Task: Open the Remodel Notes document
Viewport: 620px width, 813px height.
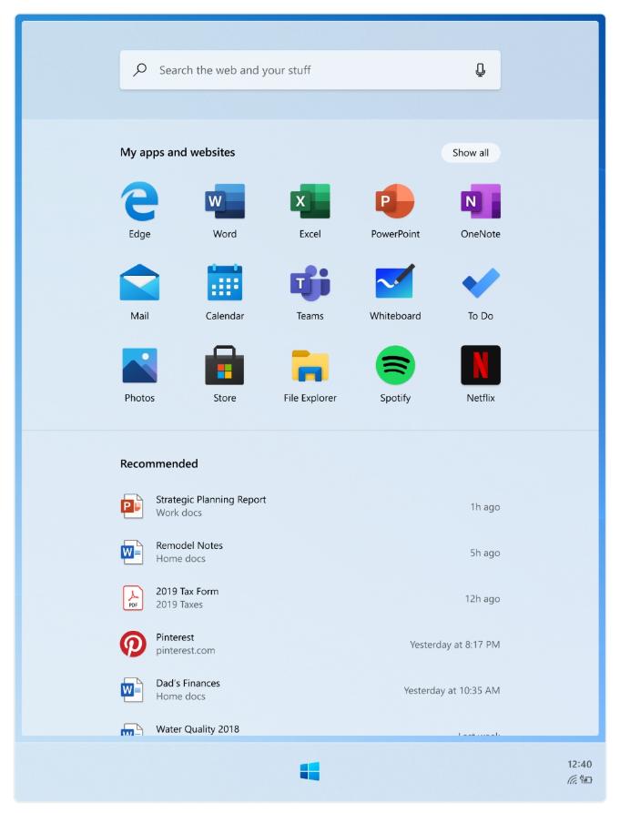Action: 310,553
